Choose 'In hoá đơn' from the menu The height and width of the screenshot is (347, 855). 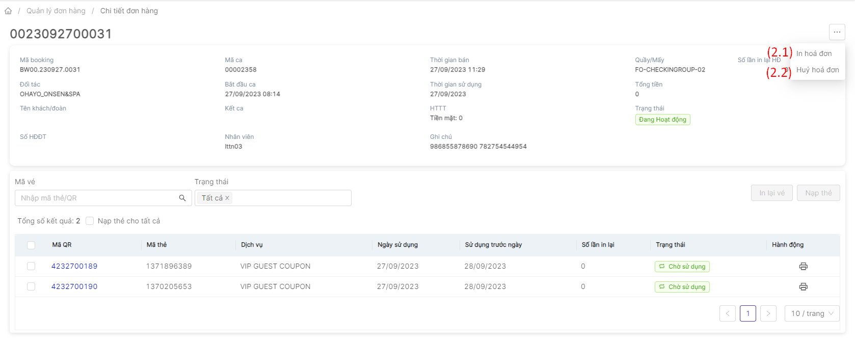pyautogui.click(x=814, y=53)
